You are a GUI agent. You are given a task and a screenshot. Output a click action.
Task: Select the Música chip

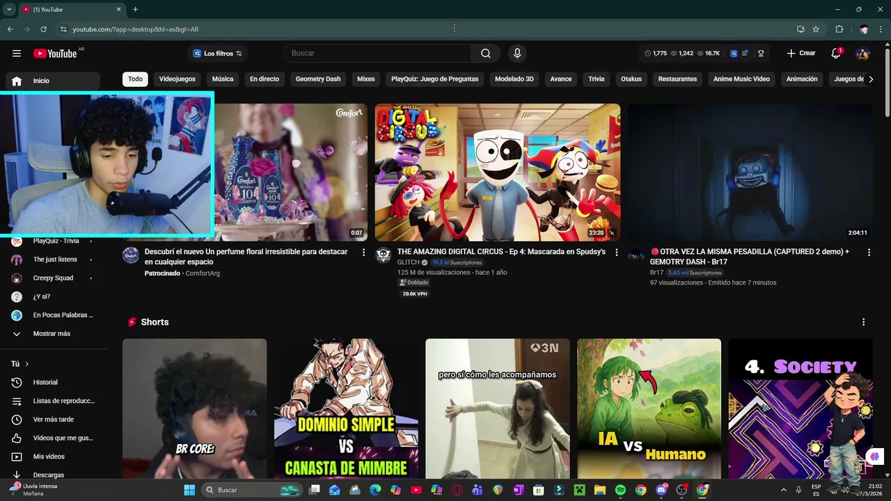pyautogui.click(x=223, y=79)
